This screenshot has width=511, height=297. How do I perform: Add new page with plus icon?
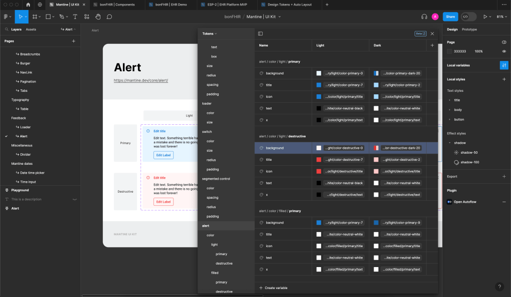tap(73, 41)
